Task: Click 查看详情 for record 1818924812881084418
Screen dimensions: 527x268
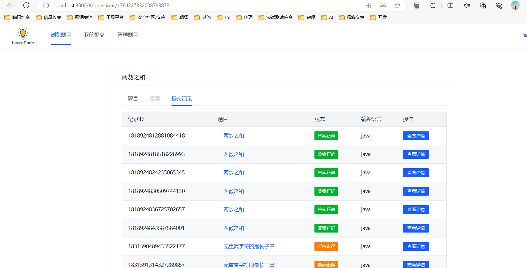Action: (x=416, y=136)
